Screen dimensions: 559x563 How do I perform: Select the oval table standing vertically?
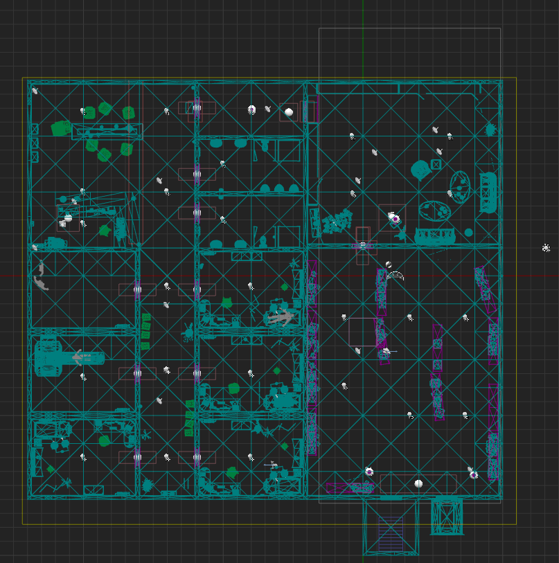[x=460, y=187]
